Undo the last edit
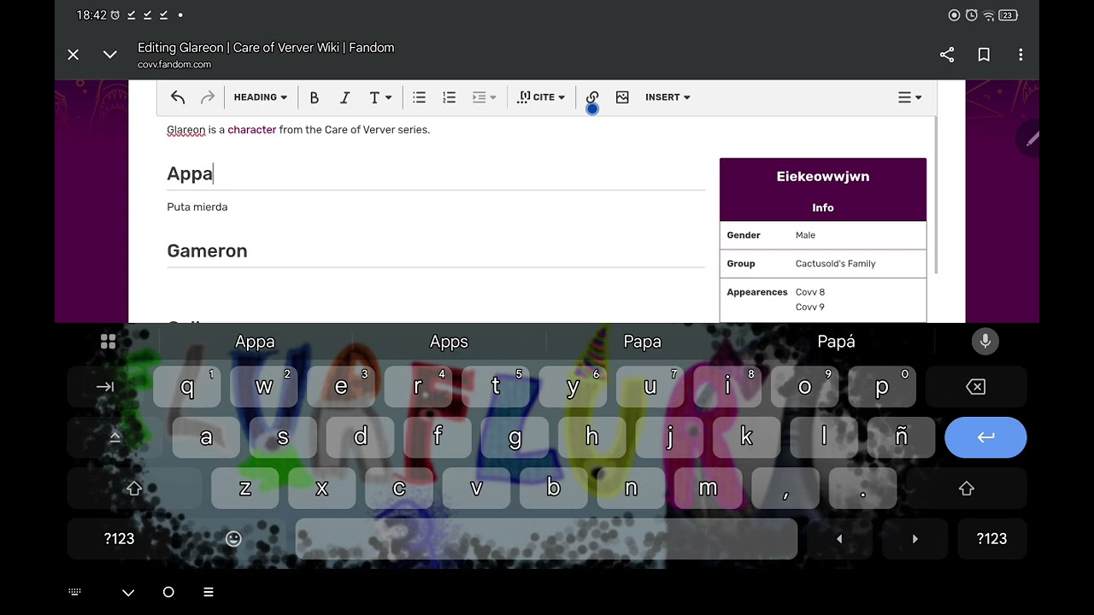This screenshot has width=1094, height=615. [x=178, y=97]
